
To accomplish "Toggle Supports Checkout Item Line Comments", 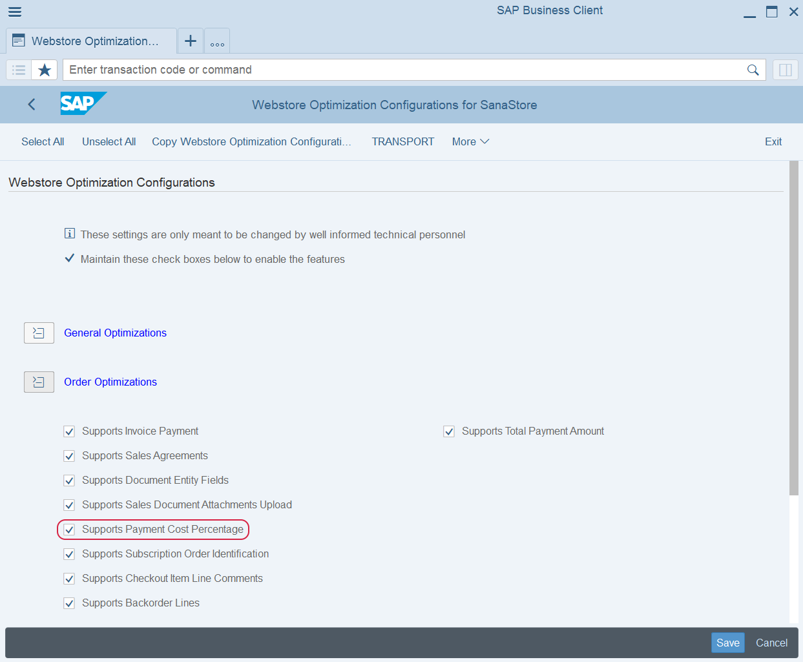I will pyautogui.click(x=69, y=579).
